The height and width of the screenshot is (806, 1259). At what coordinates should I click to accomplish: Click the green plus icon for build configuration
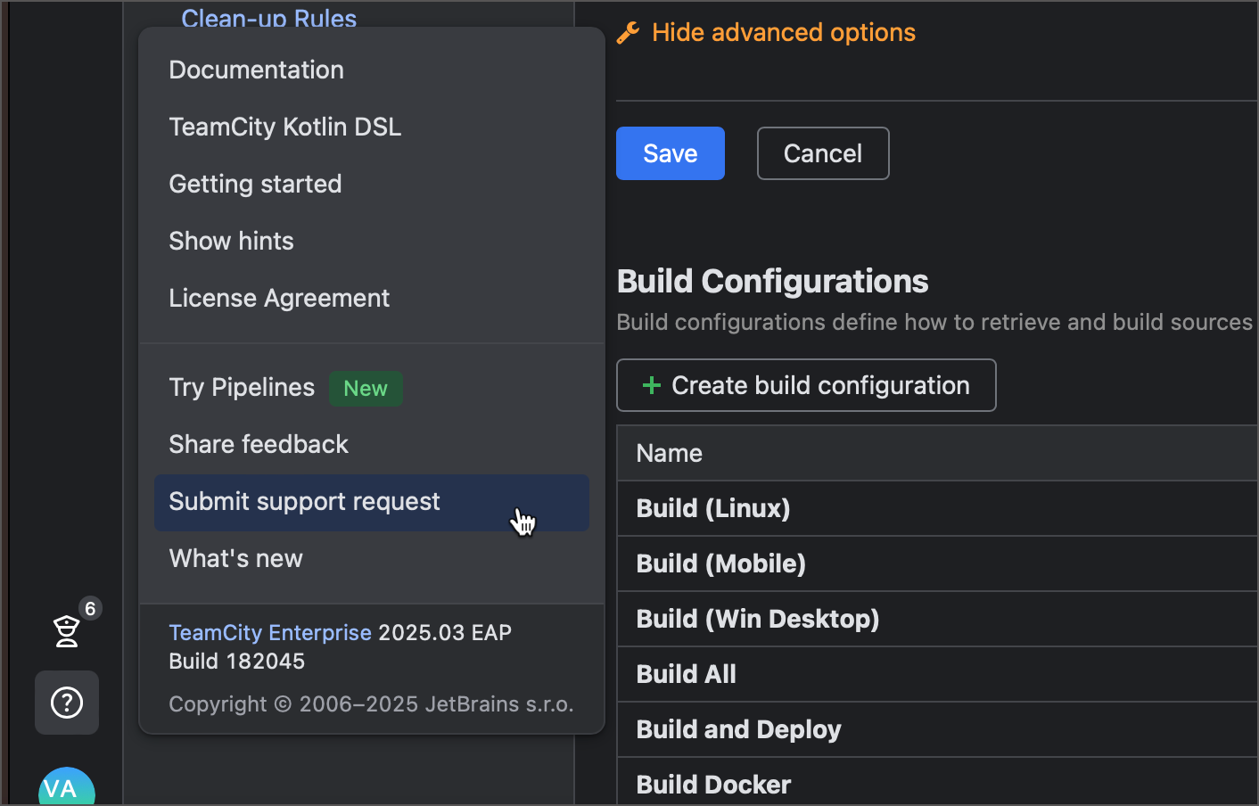click(651, 385)
